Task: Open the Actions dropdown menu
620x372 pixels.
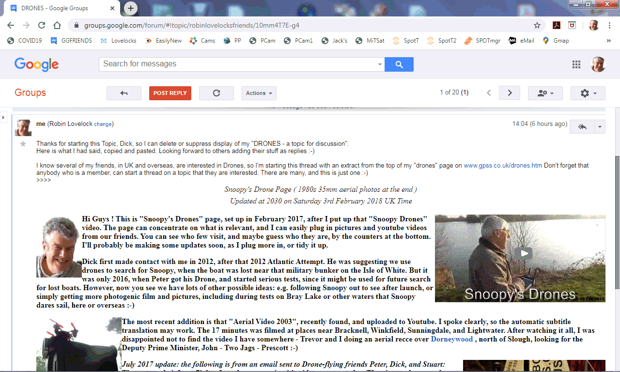Action: [259, 93]
